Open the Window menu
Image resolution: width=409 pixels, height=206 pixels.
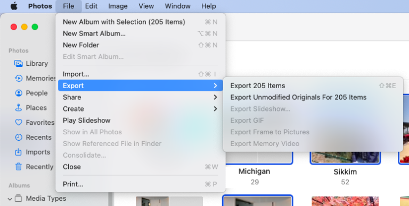[177, 6]
